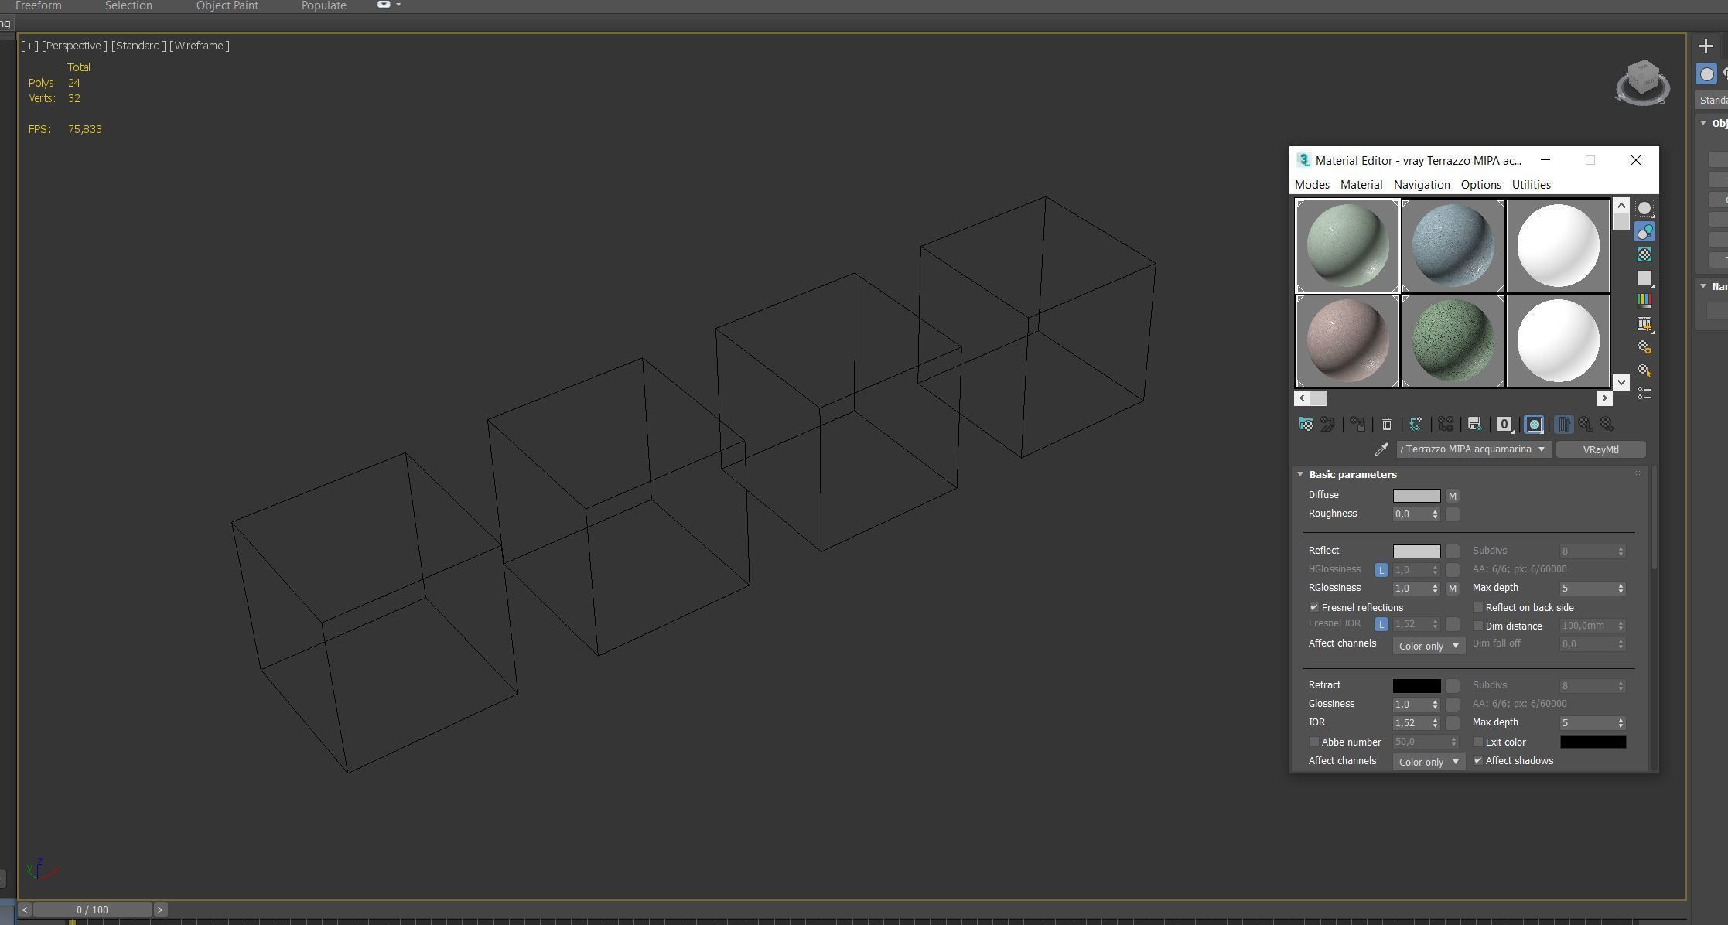1728x925 pixels.
Task: Toggle Fresnel reflections checkbox
Action: [1313, 607]
